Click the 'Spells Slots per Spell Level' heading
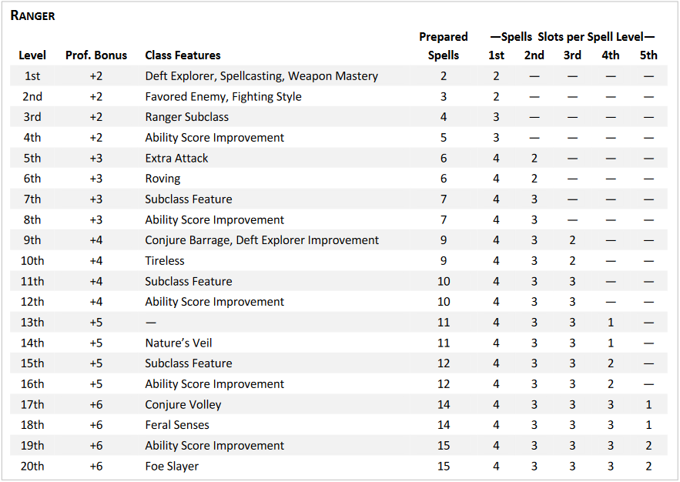This screenshot has height=482, width=680. 572,37
